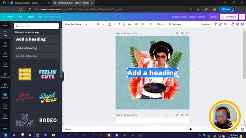Move Page 2 up with chevron

click(166, 115)
